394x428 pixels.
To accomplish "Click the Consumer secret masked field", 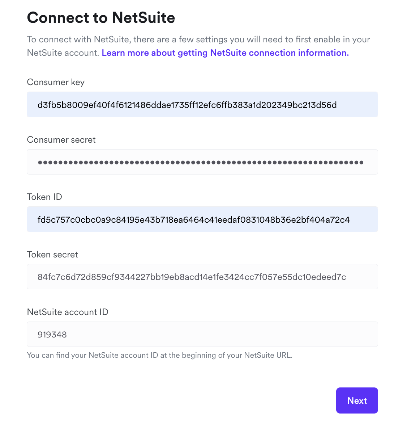I will tap(202, 162).
